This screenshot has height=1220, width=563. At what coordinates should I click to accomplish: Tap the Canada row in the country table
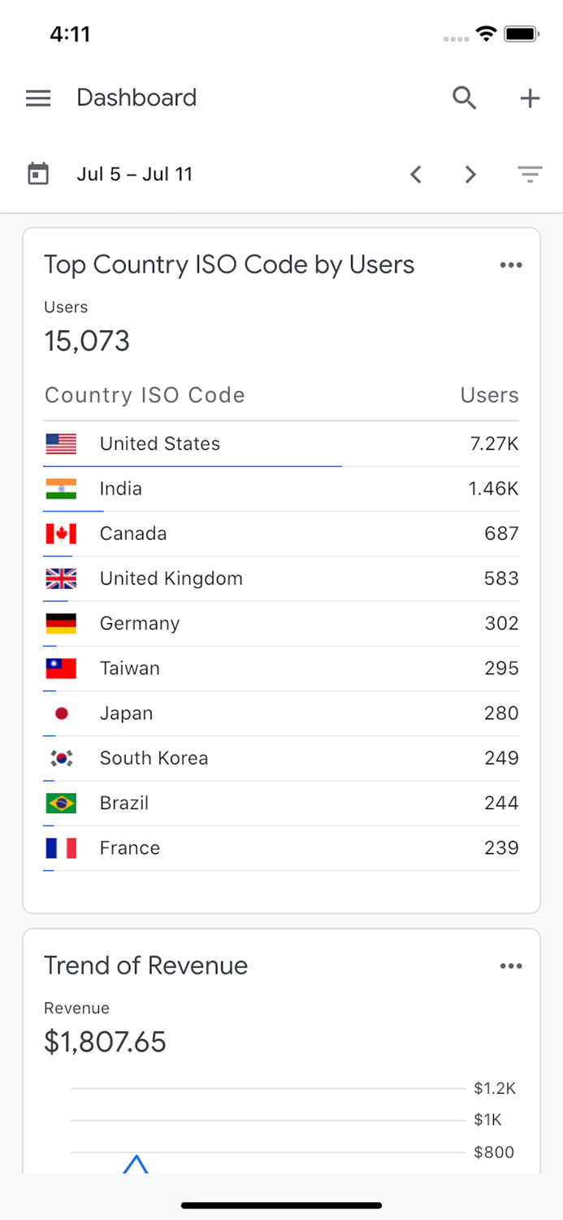(281, 534)
